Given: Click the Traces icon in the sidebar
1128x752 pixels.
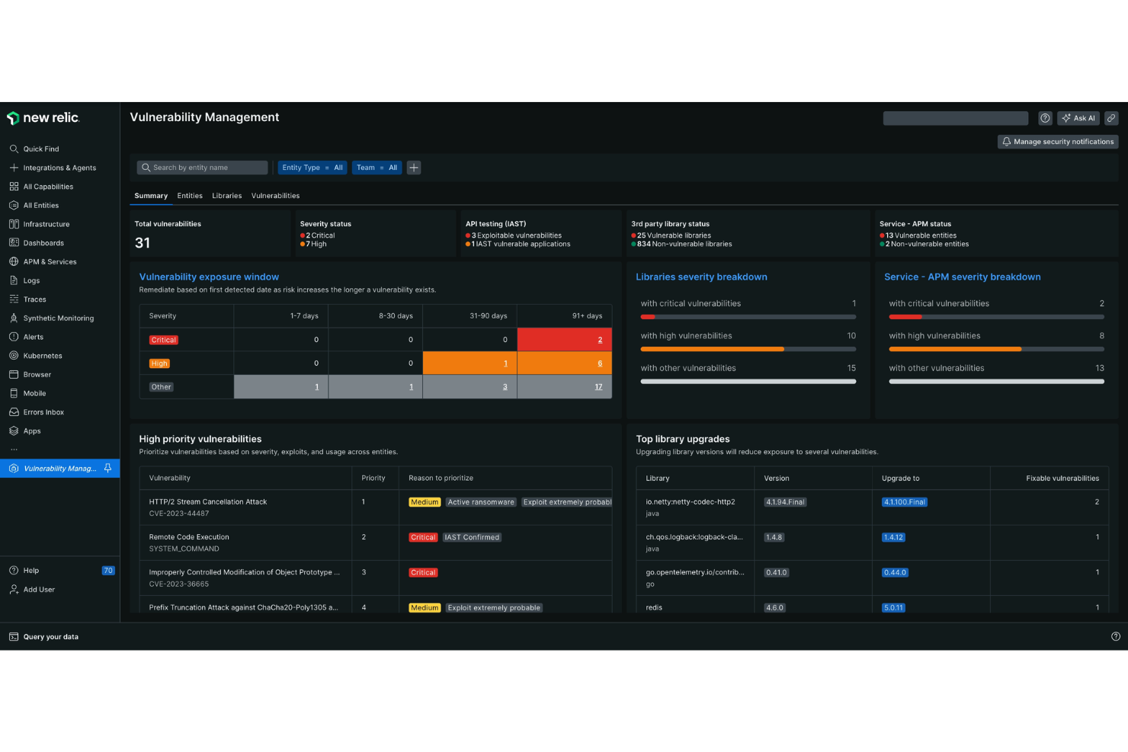Looking at the screenshot, I should point(34,299).
